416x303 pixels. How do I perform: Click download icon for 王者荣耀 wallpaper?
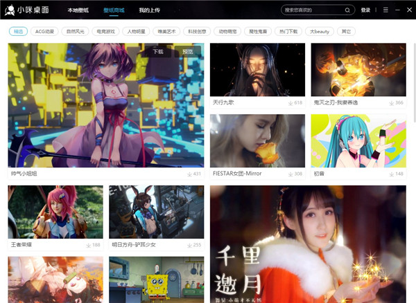pyautogui.click(x=88, y=246)
